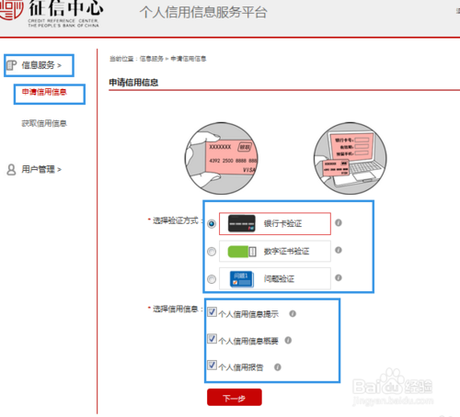The image size is (460, 417).
Task: Click the info icon beside 数字证书验证
Action: pyautogui.click(x=339, y=250)
